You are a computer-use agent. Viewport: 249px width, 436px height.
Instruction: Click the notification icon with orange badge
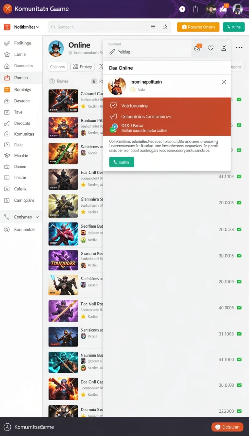224,9
